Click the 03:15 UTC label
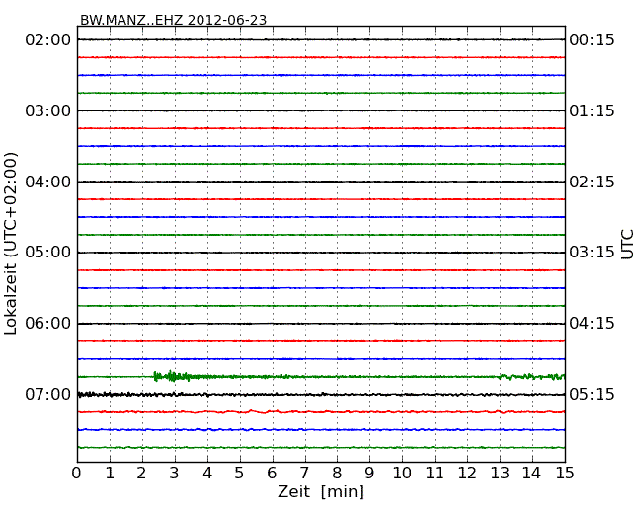The height and width of the screenshot is (513, 642). point(592,253)
